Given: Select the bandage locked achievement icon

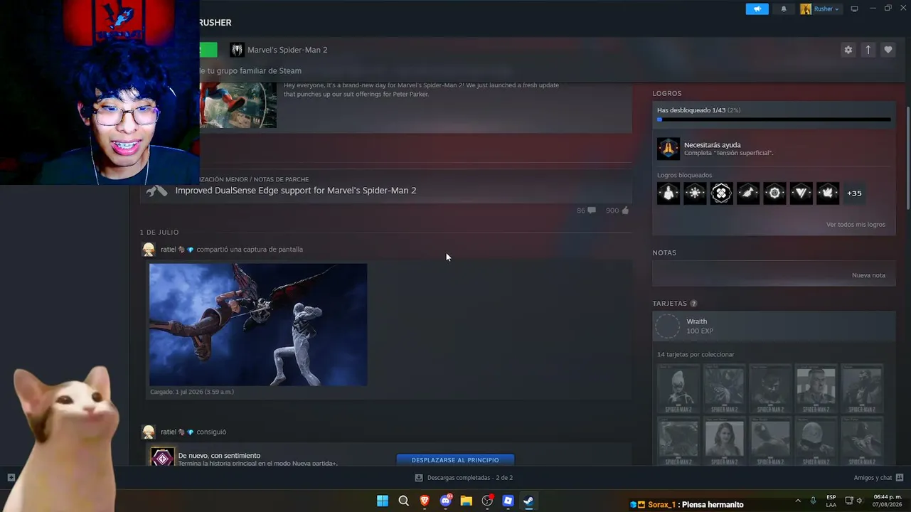Looking at the screenshot, I should 721,193.
